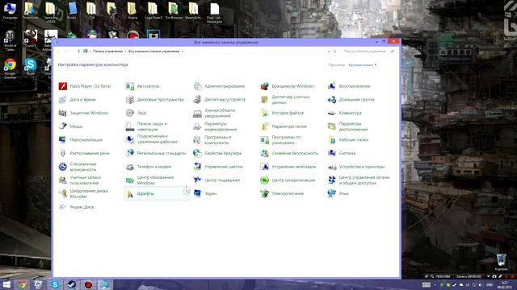Open Устранение неполадок item
The width and height of the screenshot is (517, 290).
click(x=288, y=167)
